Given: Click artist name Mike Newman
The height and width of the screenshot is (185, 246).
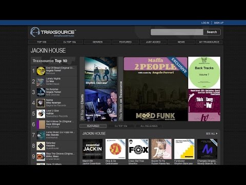Looking at the screenshot, I should [x=53, y=103].
